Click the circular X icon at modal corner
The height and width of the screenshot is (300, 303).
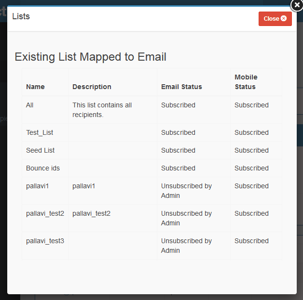297,5
